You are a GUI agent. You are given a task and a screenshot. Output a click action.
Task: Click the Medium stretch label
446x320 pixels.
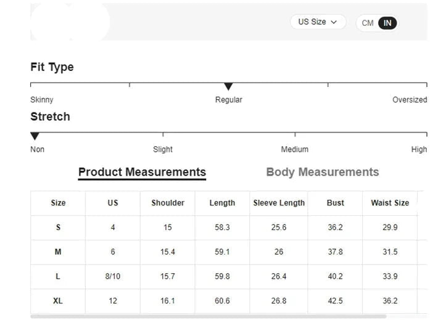[x=295, y=149]
